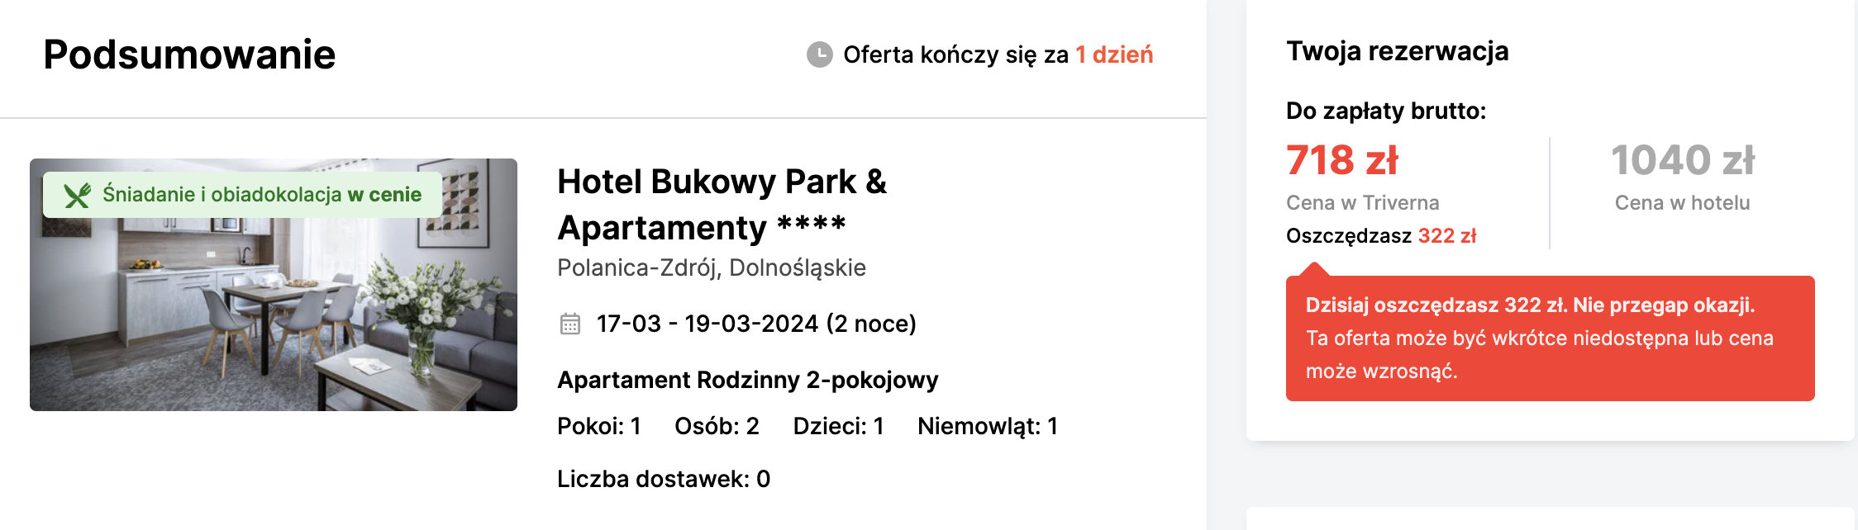
Task: Click the red savings alert box
Action: (x=1549, y=338)
